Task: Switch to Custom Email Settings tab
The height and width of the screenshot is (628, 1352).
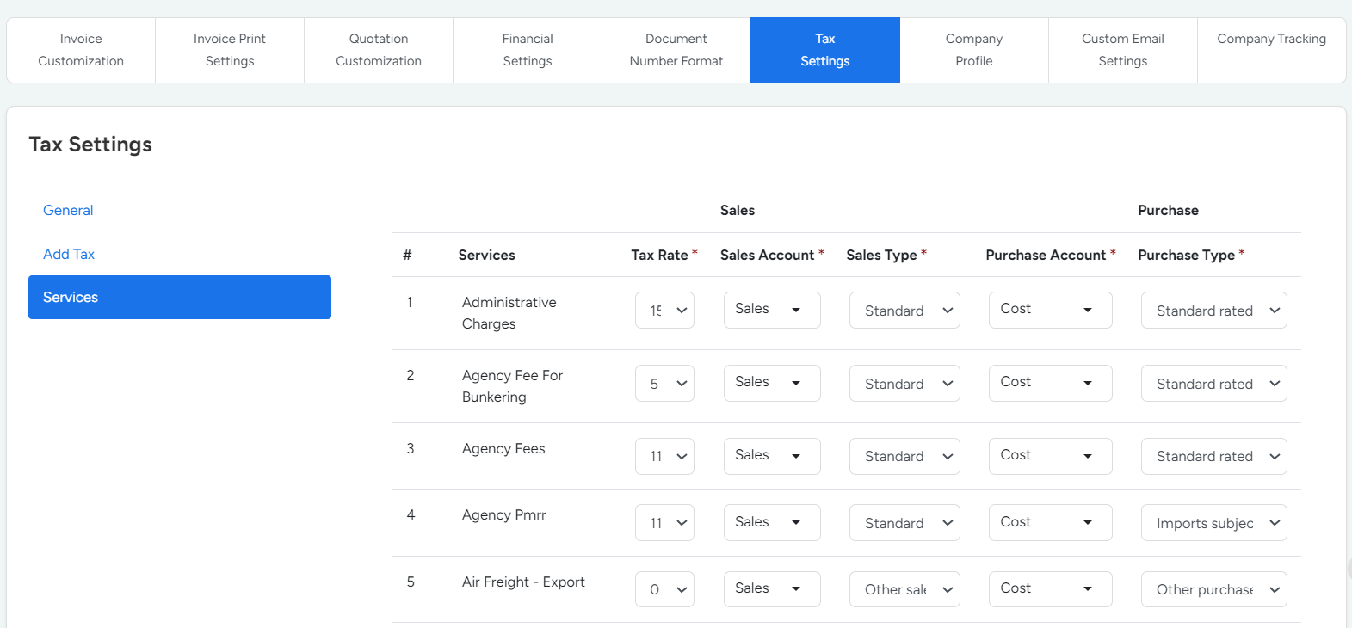Action: 1123,50
